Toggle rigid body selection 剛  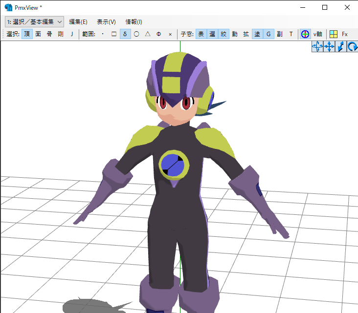click(61, 34)
